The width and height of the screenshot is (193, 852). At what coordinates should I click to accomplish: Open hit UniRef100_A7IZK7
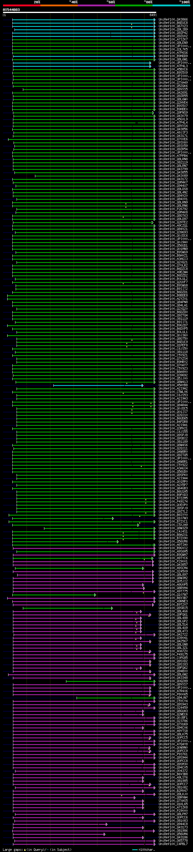[x=173, y=39]
